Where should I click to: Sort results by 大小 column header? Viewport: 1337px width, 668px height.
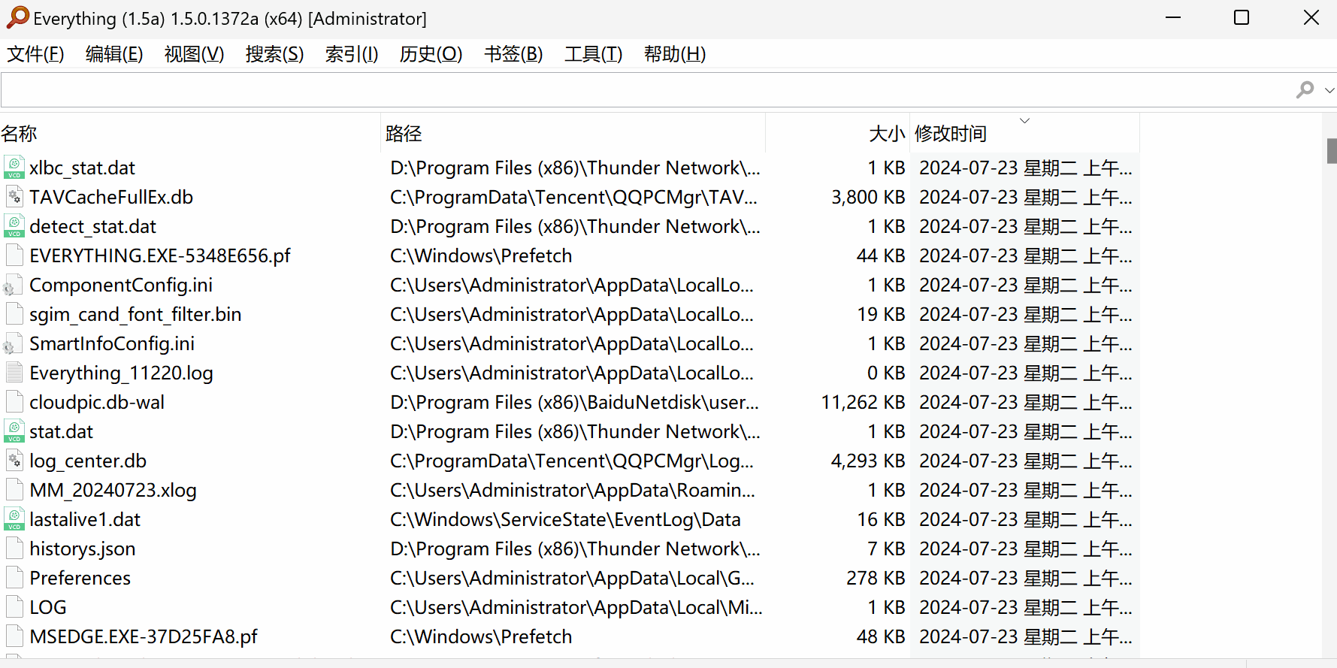pyautogui.click(x=886, y=134)
